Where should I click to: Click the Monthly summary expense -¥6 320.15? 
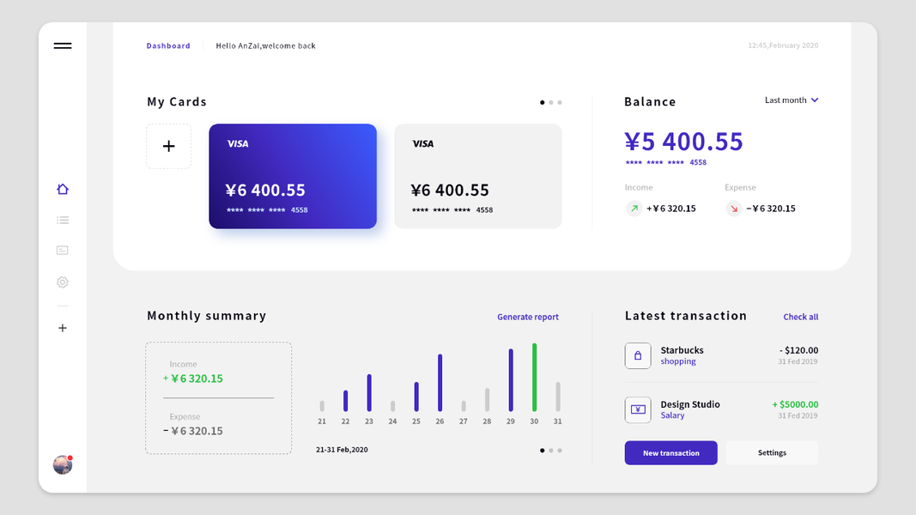pyautogui.click(x=193, y=431)
